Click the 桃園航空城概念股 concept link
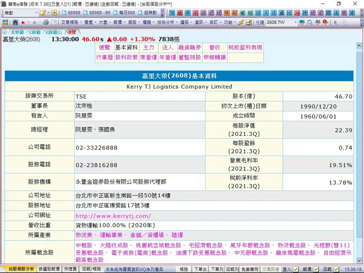The image size is (364, 273). 158,245
